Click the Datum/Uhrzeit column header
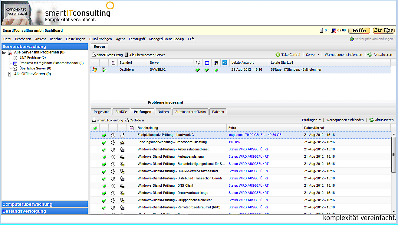Image resolution: width=398 pixels, height=225 pixels. pyautogui.click(x=347, y=128)
